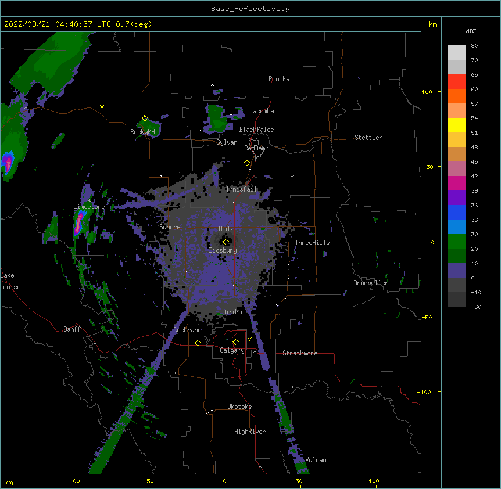
Task: Pick the purple 36-39 dBZ legend swatch
Action: coord(457,197)
